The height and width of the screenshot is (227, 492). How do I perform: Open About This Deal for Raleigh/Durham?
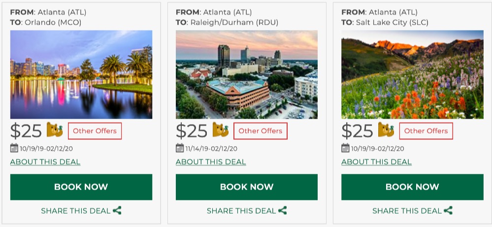(x=211, y=162)
